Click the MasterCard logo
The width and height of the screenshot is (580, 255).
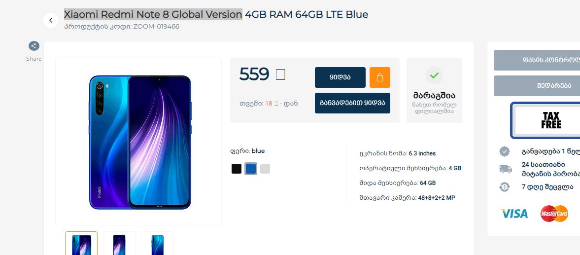pyautogui.click(x=554, y=214)
